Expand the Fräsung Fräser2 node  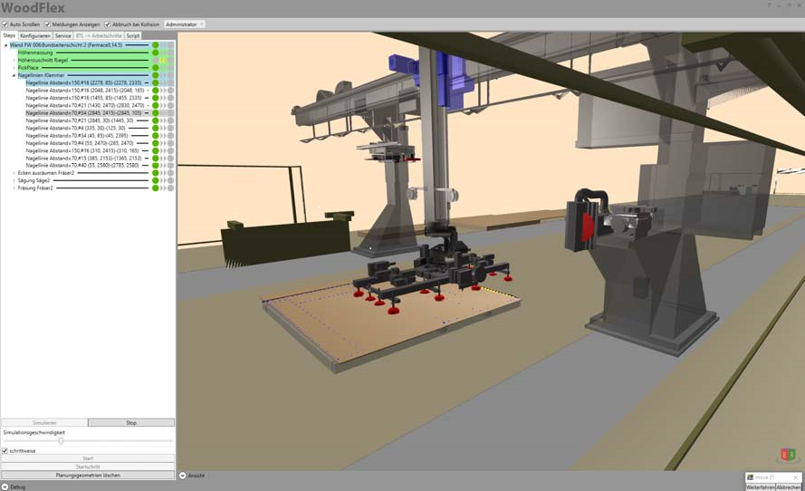(x=14, y=188)
